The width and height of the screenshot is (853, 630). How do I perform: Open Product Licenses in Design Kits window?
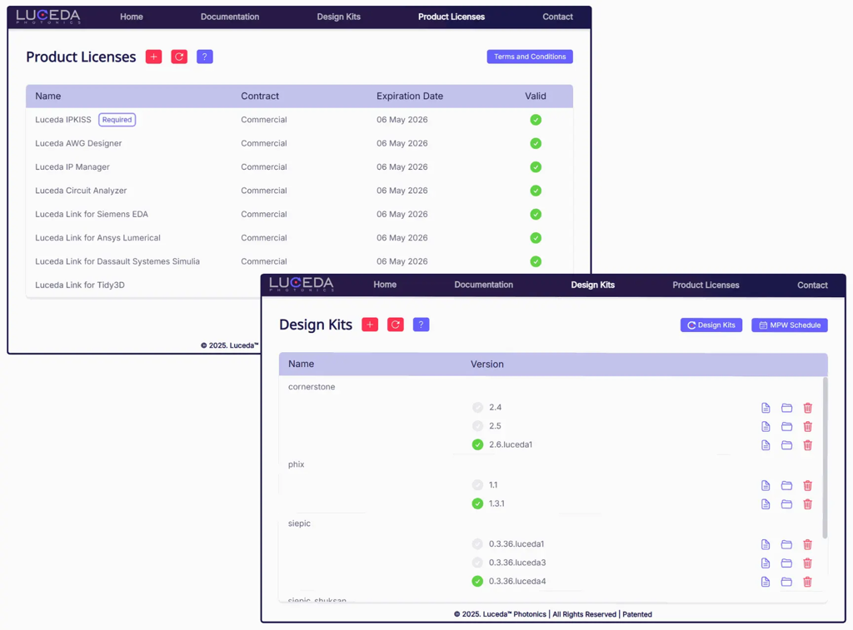706,285
